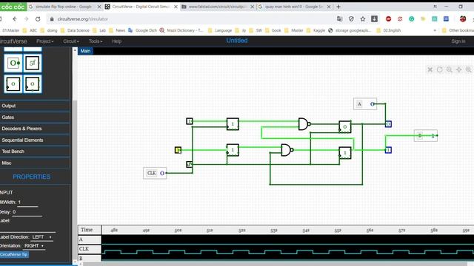474x266 pixels.
Task: Open the Help menu
Action: coord(117,41)
